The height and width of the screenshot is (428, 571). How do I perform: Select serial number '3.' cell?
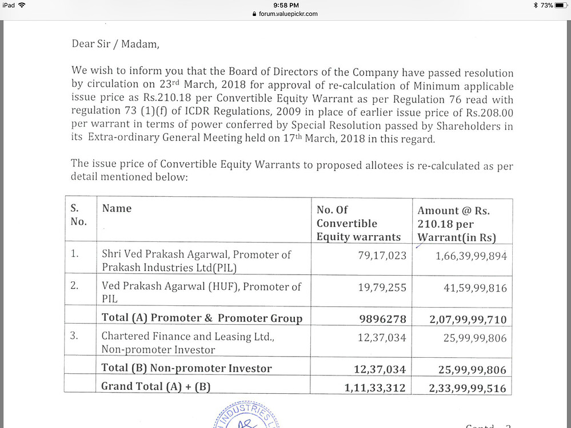(74, 336)
